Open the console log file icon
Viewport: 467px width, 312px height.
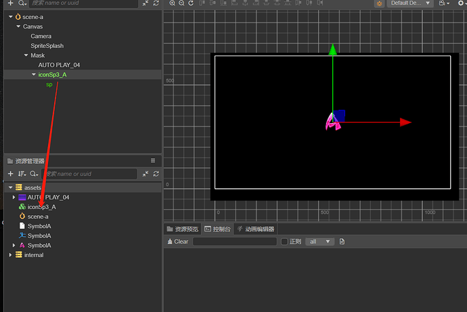(x=342, y=242)
